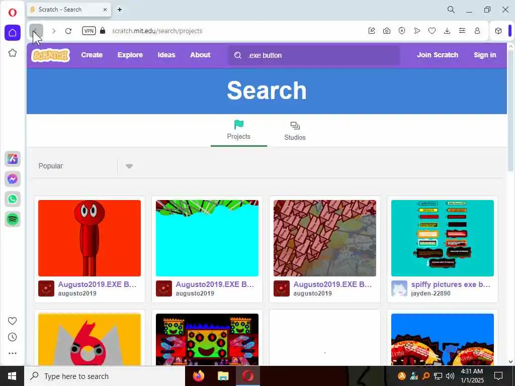Image resolution: width=515 pixels, height=386 pixels.
Task: Open the jayden-22890 author link
Action: [431, 294]
